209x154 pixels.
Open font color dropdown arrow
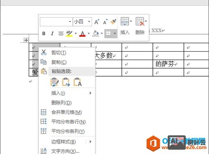click(89, 33)
